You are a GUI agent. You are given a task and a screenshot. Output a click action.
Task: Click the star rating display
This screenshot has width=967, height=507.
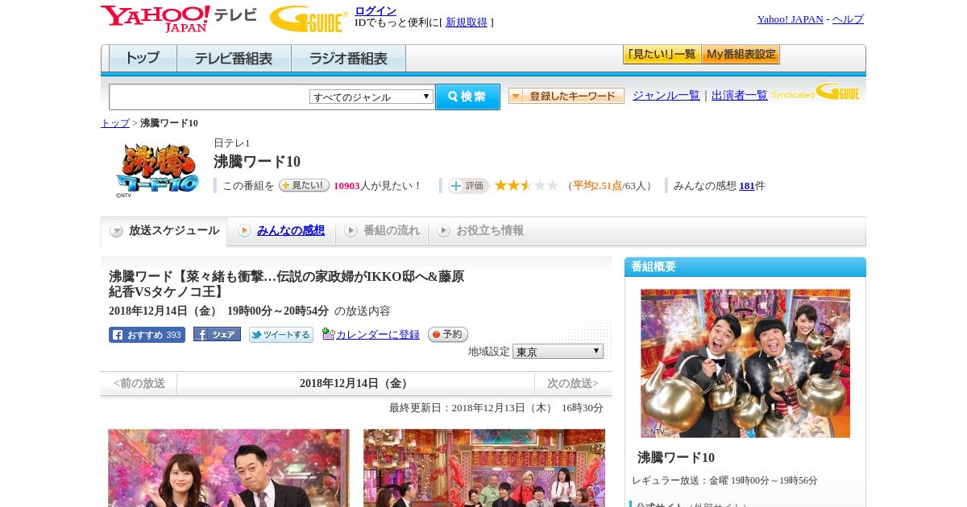(526, 186)
